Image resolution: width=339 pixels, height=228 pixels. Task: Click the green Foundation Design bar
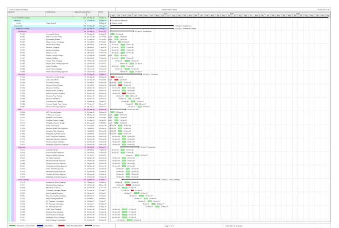coord(120,82)
